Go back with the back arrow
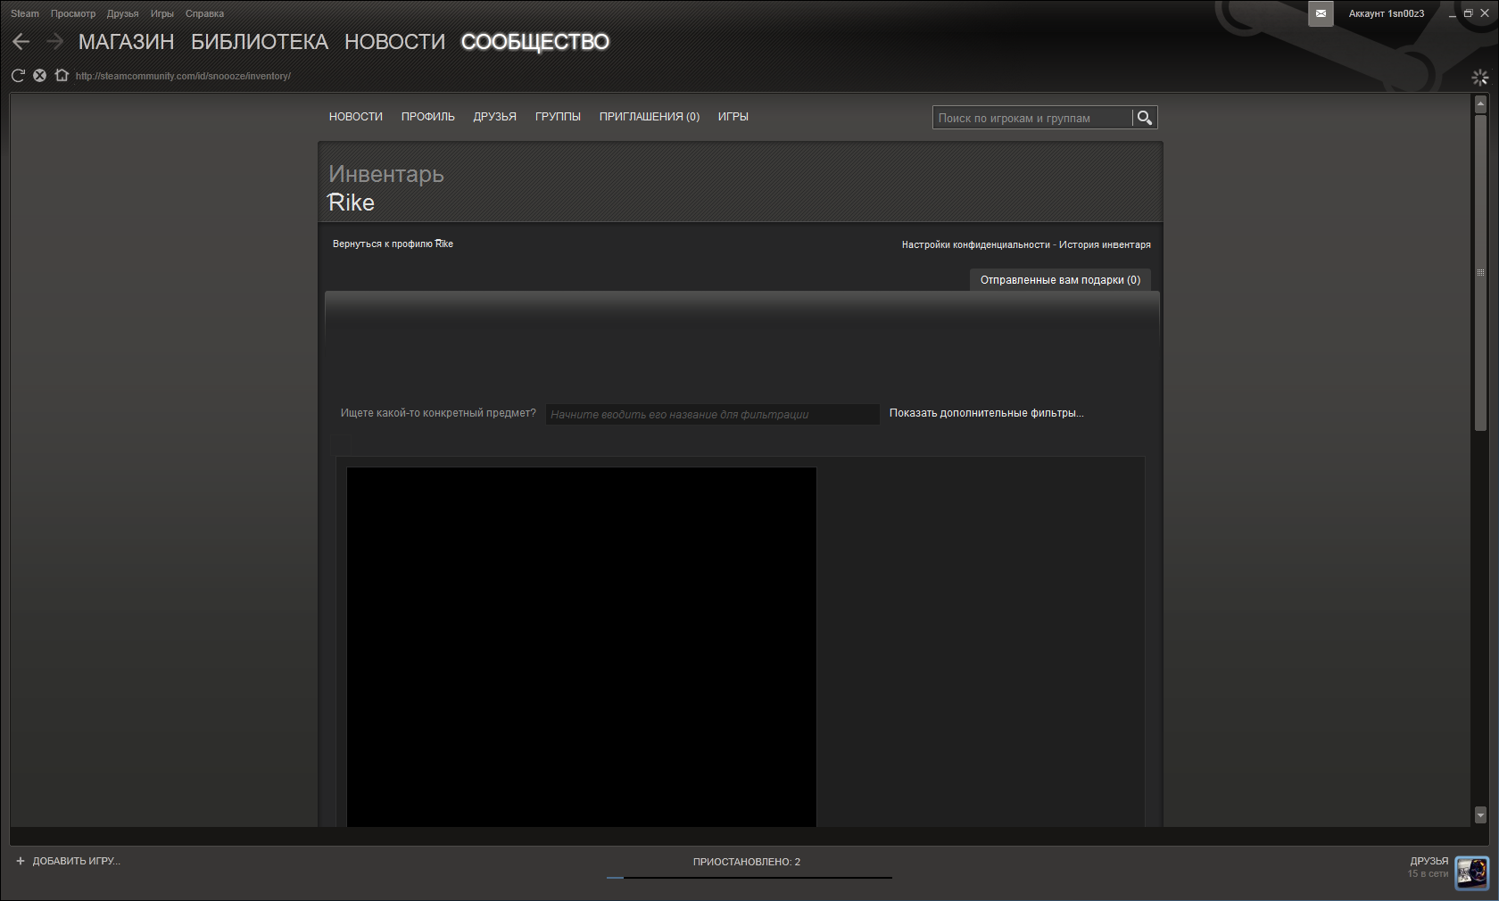 point(21,42)
